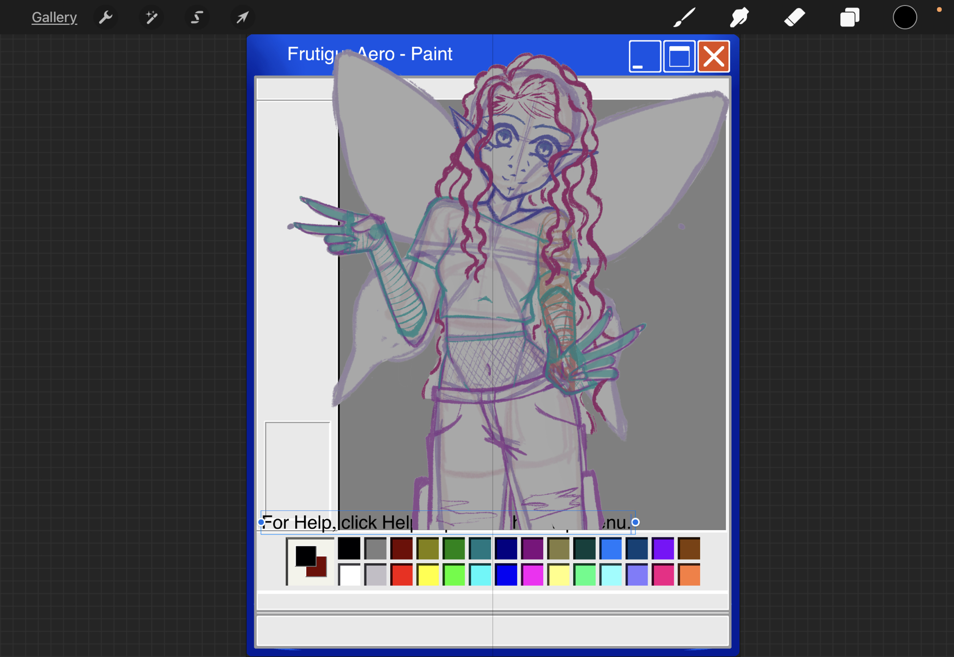954x657 pixels.
Task: Choose the Smudge finger tool
Action: click(739, 18)
